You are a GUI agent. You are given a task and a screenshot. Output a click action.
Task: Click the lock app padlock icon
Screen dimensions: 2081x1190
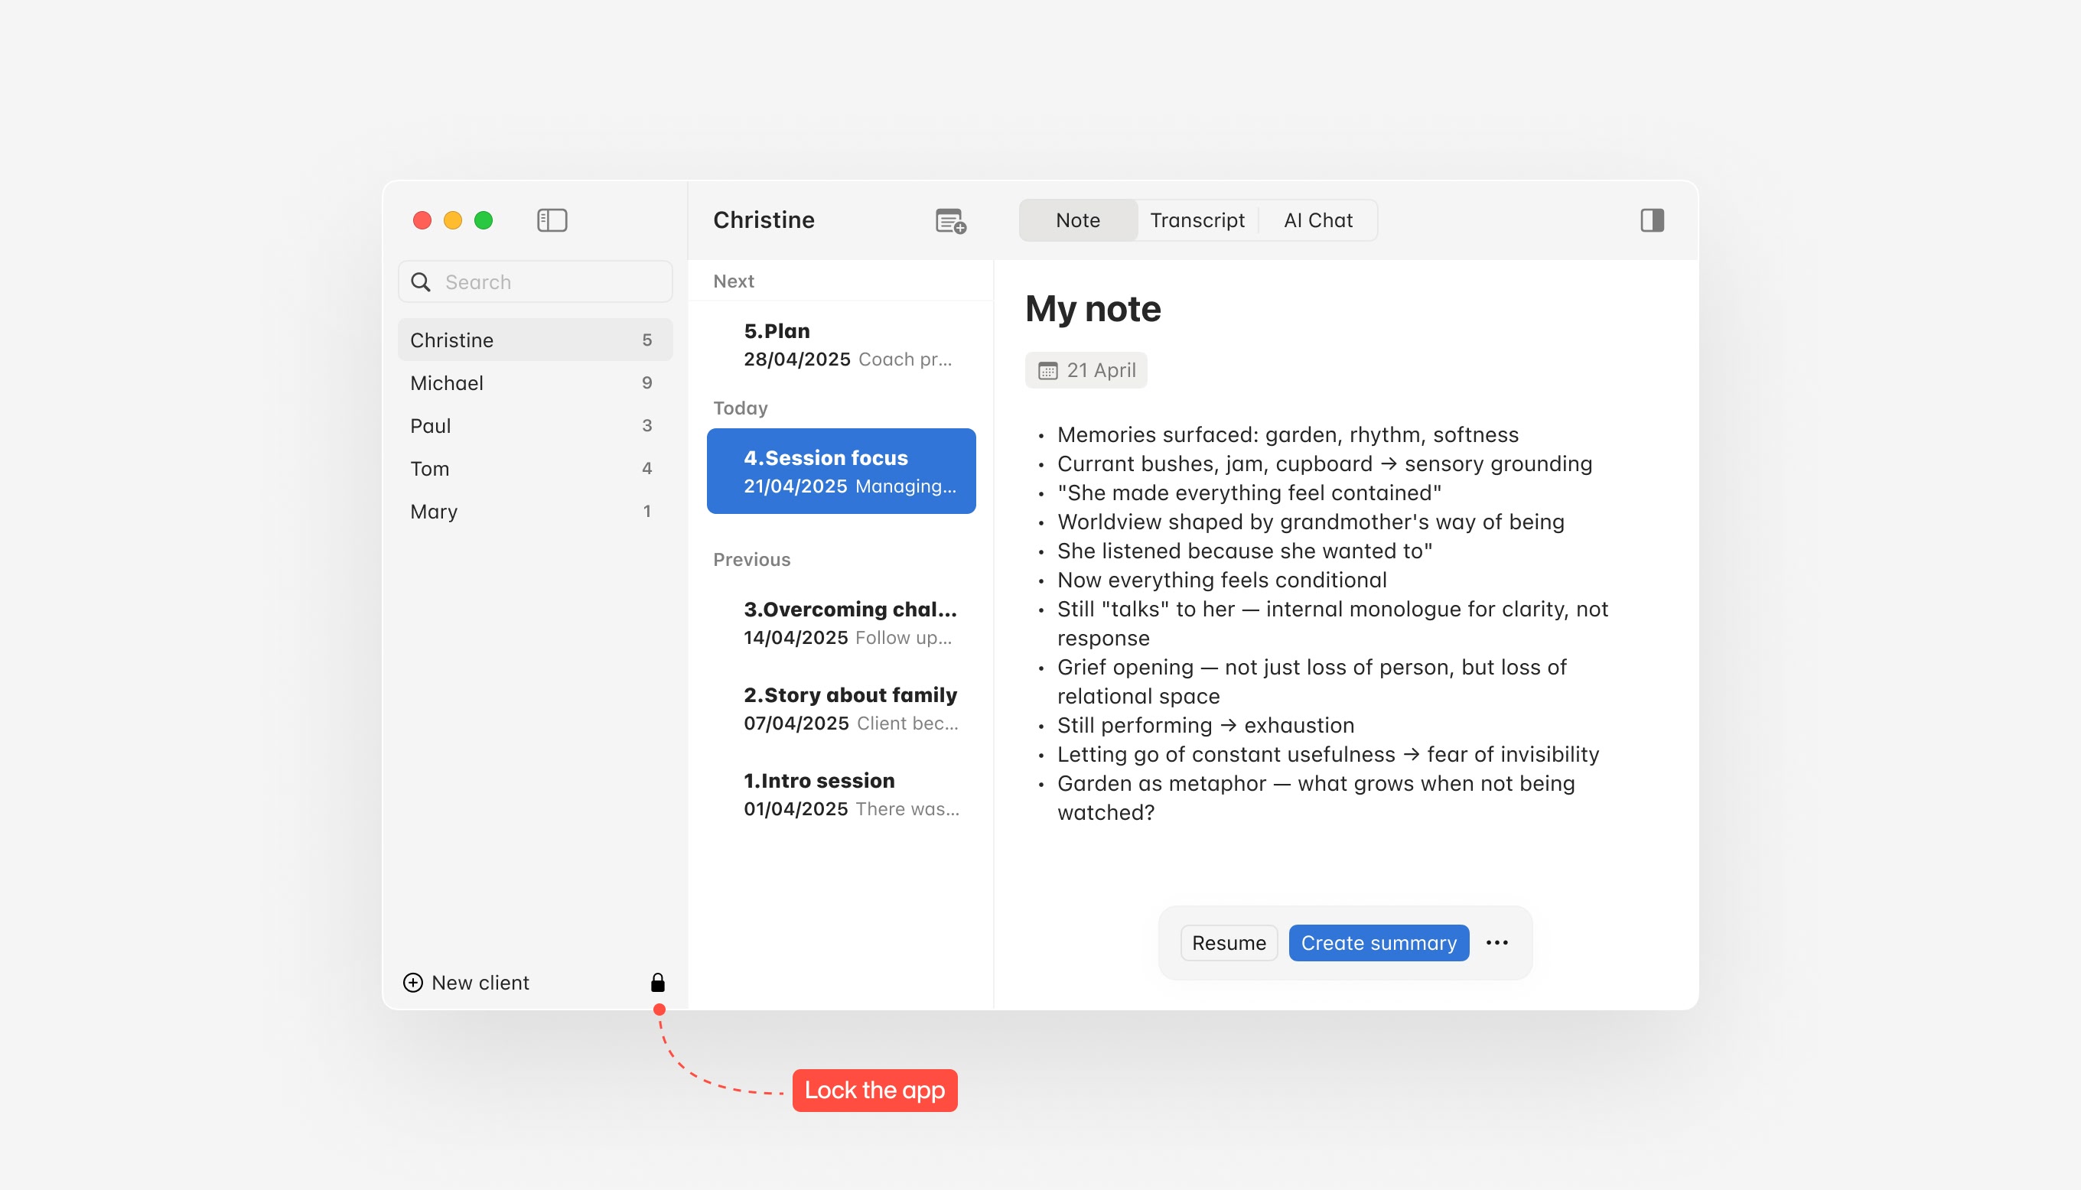(x=657, y=983)
